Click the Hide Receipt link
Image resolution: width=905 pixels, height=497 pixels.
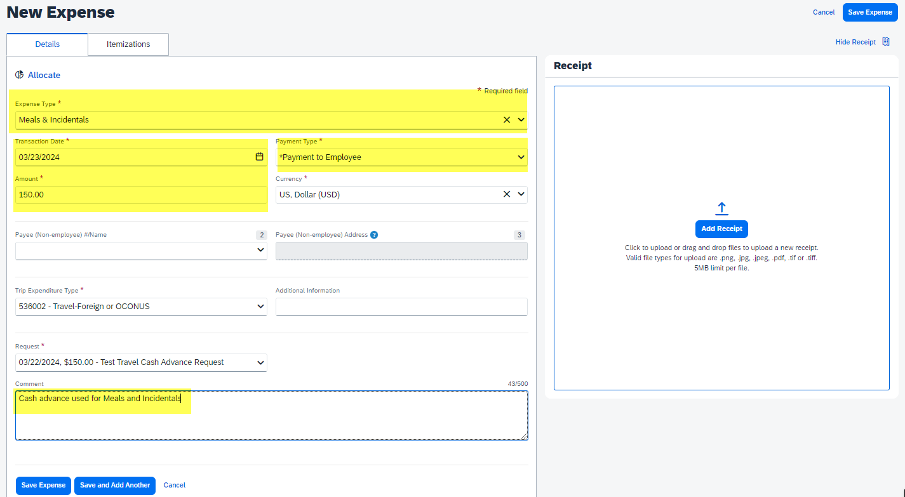tap(855, 42)
